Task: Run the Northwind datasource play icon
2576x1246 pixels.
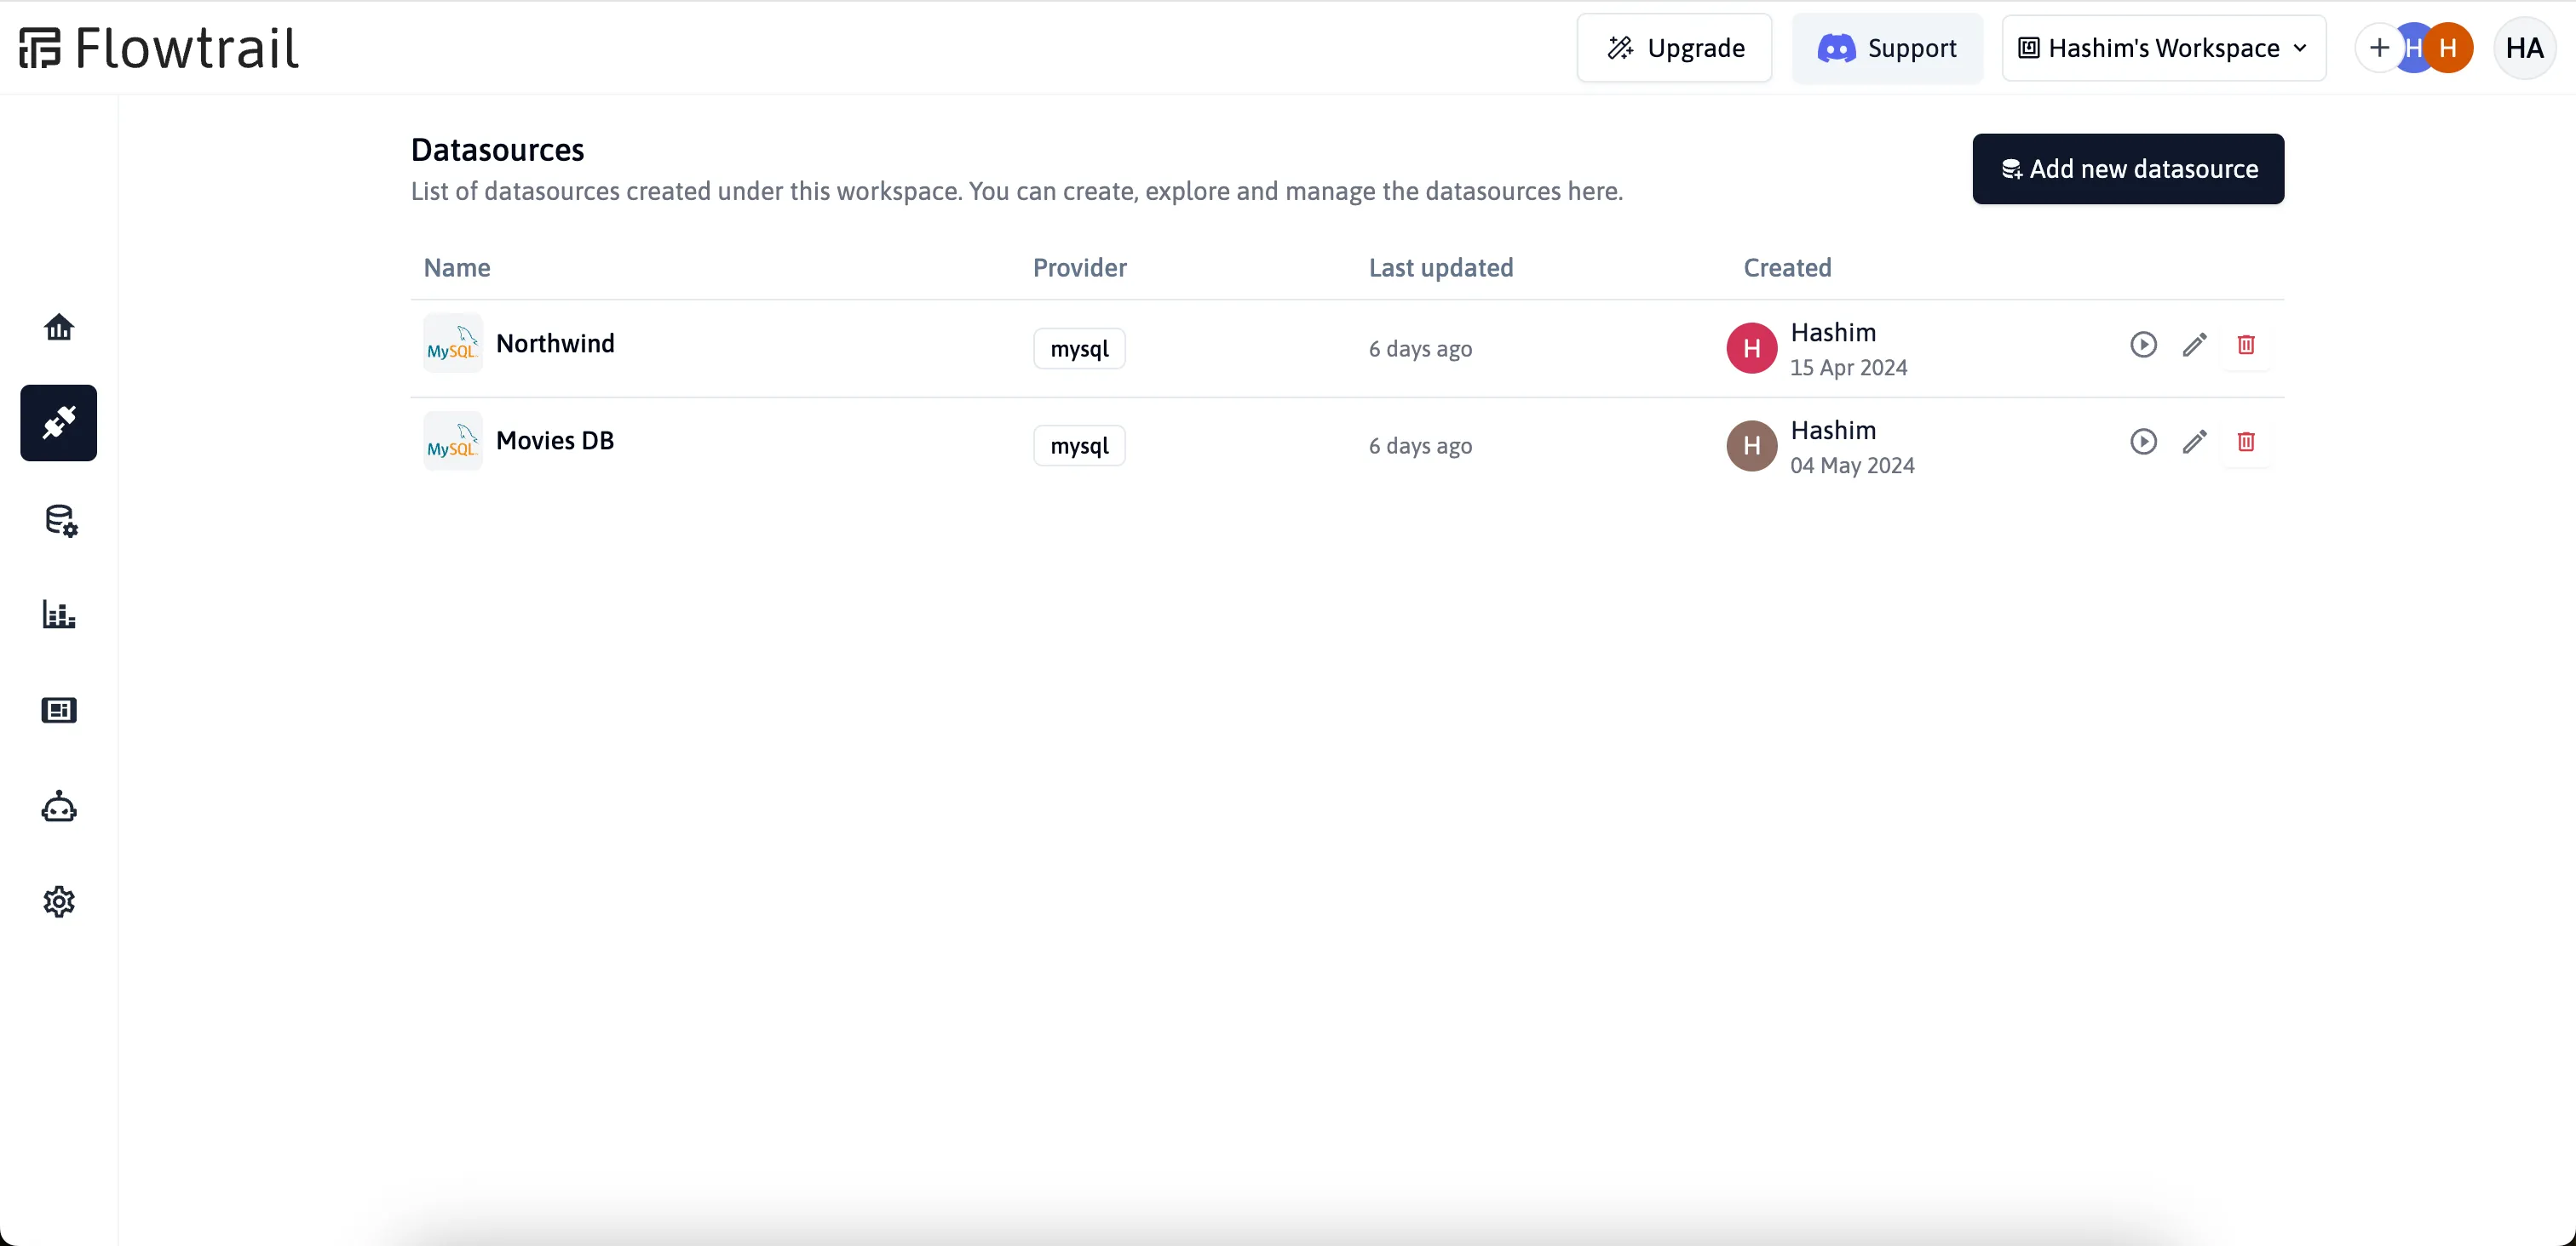Action: coord(2143,345)
